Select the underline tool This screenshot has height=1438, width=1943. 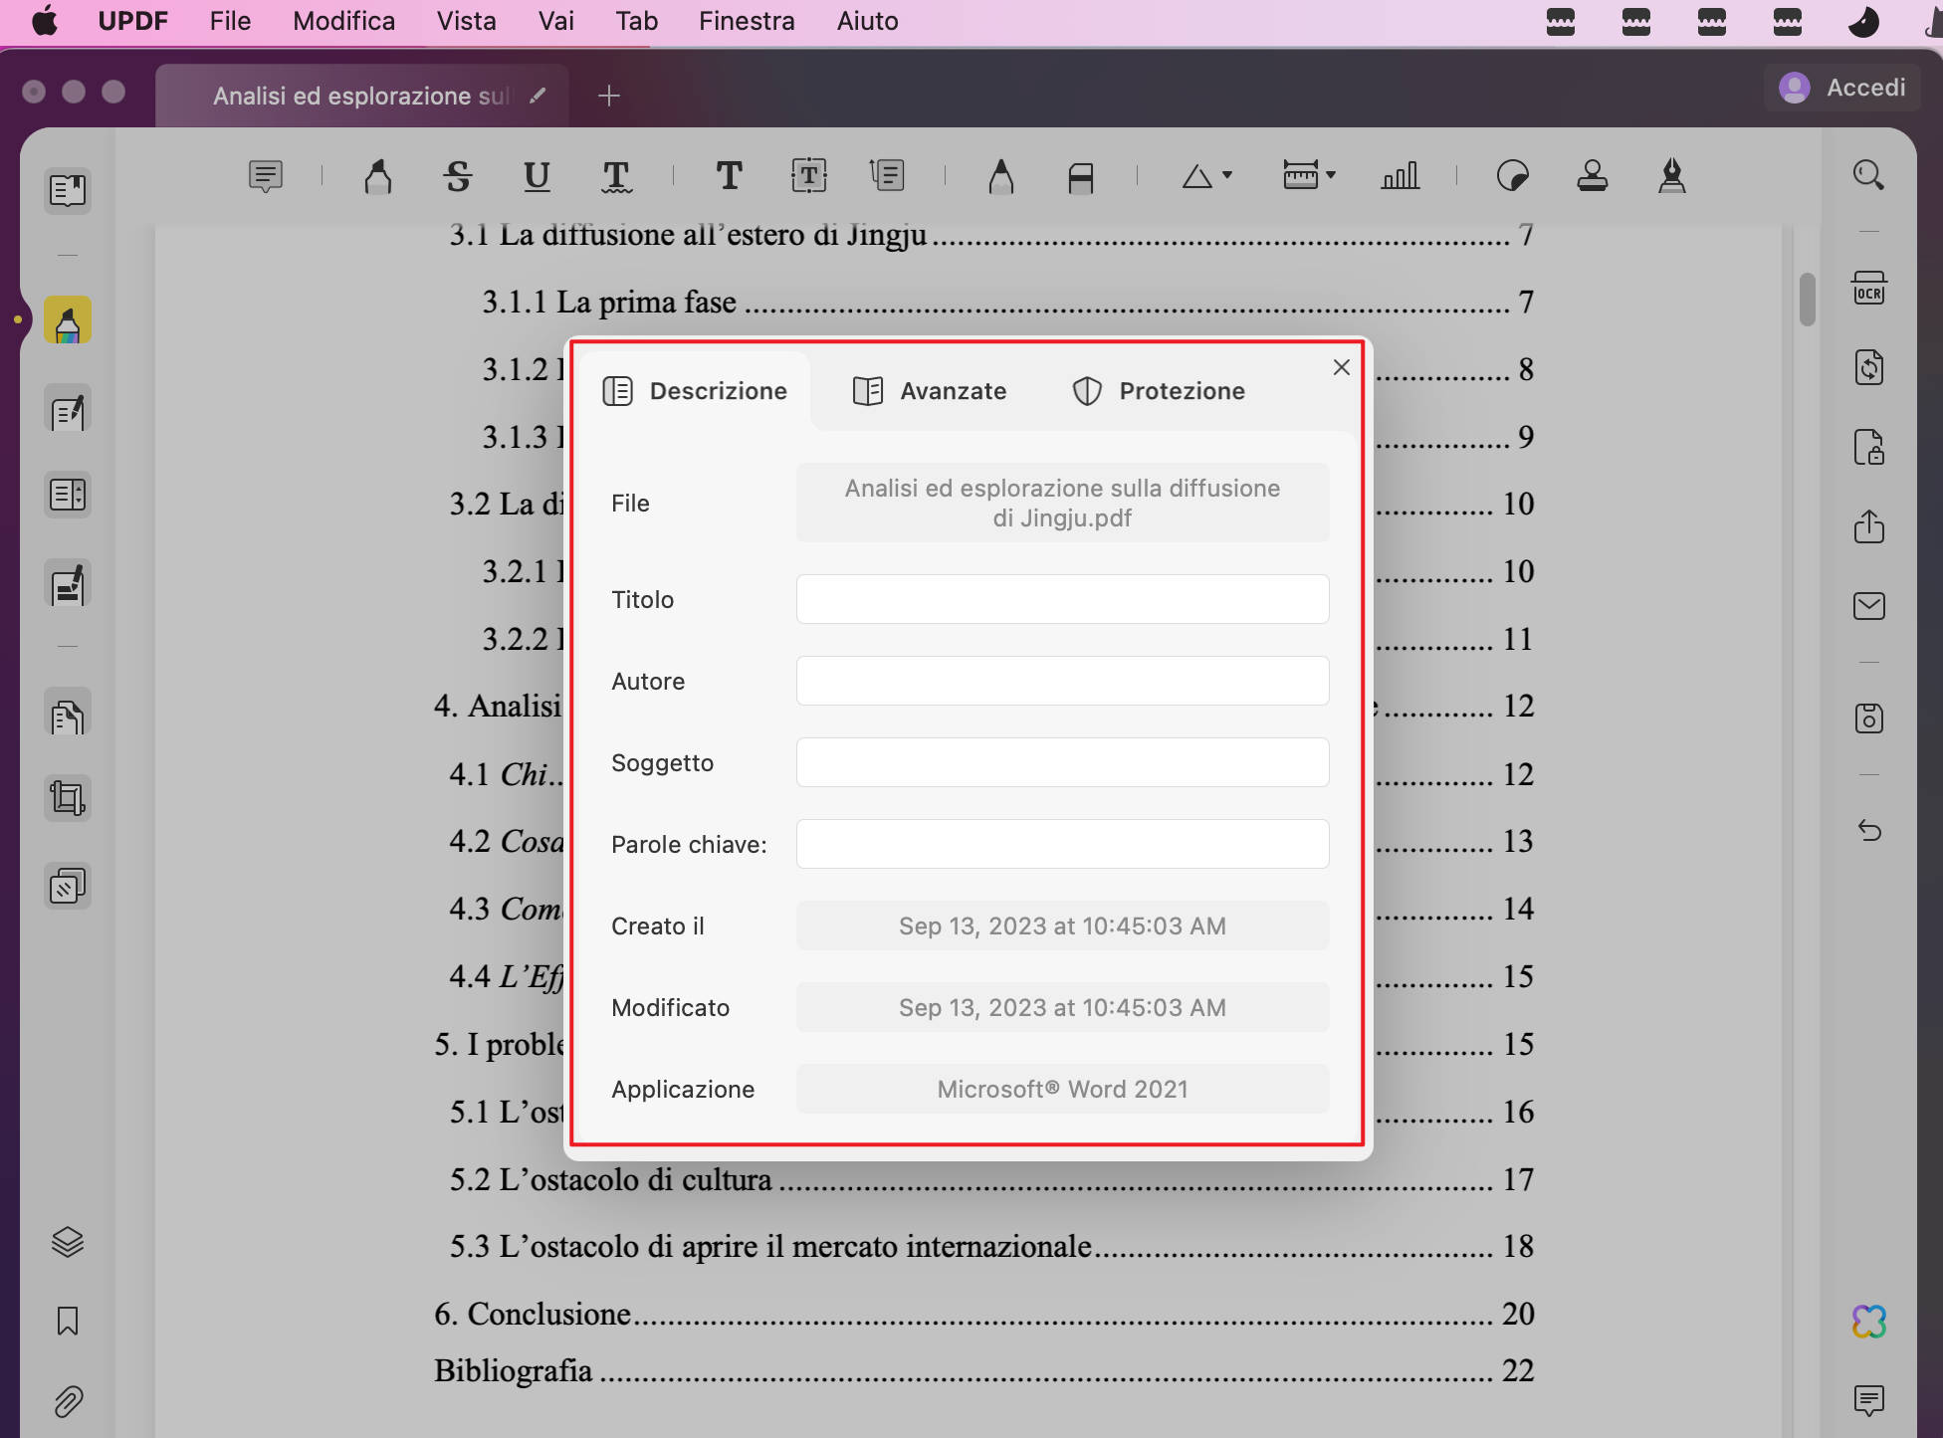537,177
